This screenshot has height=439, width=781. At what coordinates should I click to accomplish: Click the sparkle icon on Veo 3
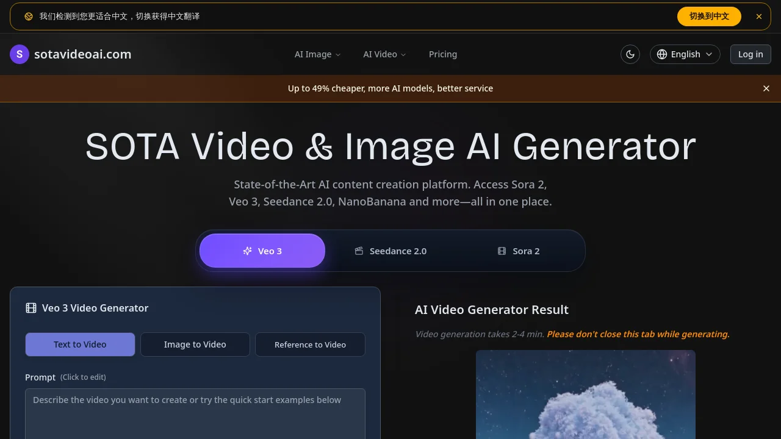(x=247, y=251)
